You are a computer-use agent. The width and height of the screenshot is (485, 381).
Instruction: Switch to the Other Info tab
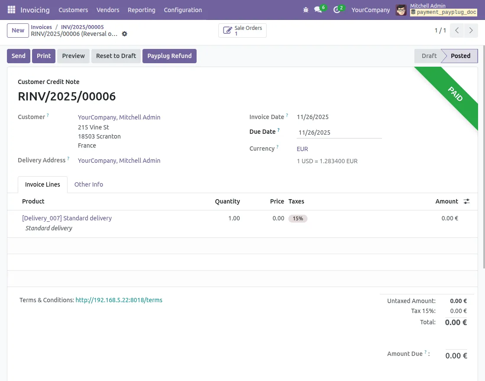coord(88,184)
